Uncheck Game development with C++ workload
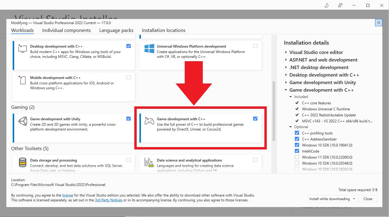 tap(255, 119)
